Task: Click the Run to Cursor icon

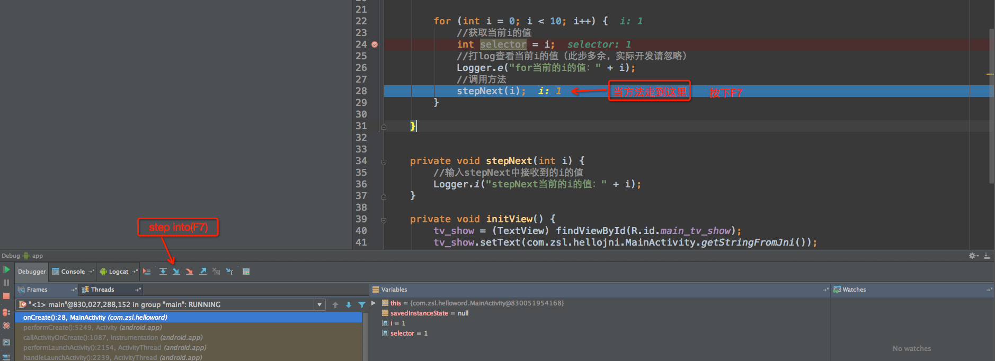Action: click(229, 272)
